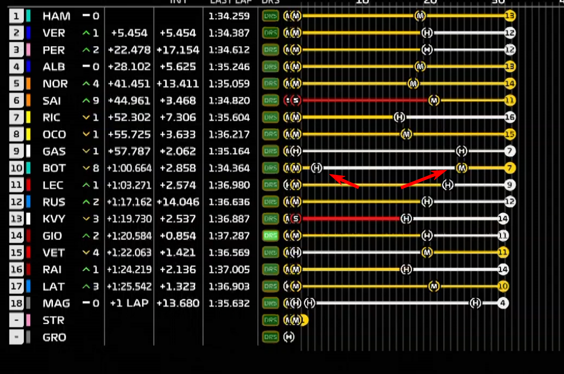Click RIC's hard tyre pit stop marker
This screenshot has height=374, width=564.
point(399,118)
